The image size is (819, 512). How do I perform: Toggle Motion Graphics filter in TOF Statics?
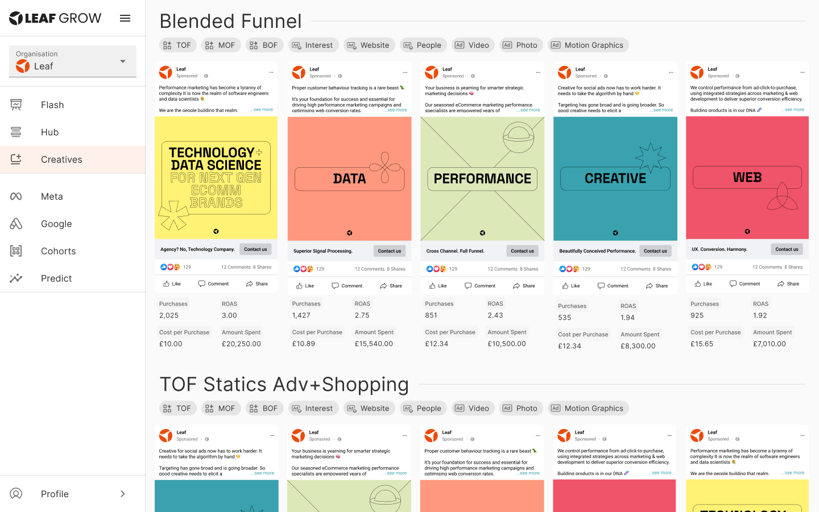tap(588, 408)
